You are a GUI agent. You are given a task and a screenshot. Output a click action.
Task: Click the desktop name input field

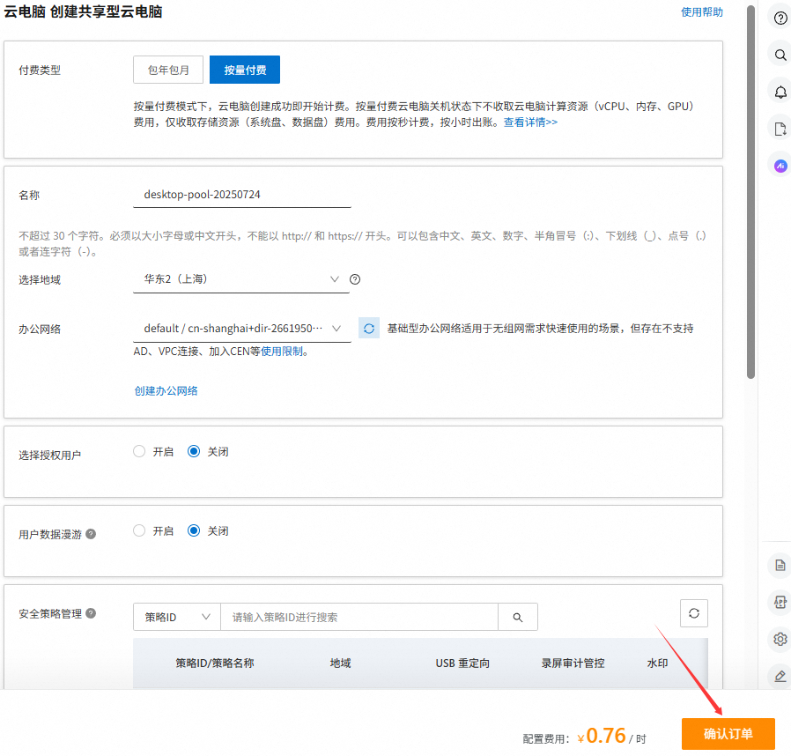coord(241,194)
